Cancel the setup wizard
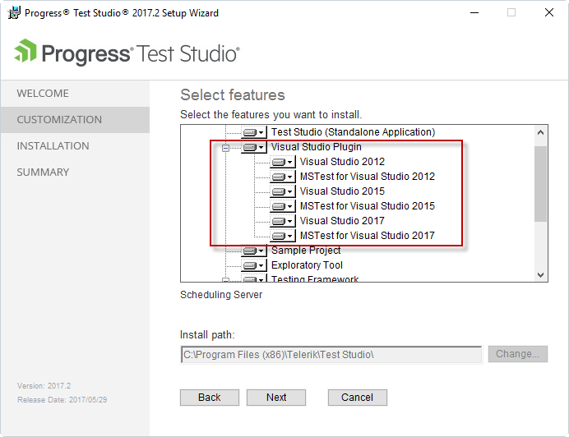Viewport: 569px width, 437px height. pyautogui.click(x=358, y=398)
